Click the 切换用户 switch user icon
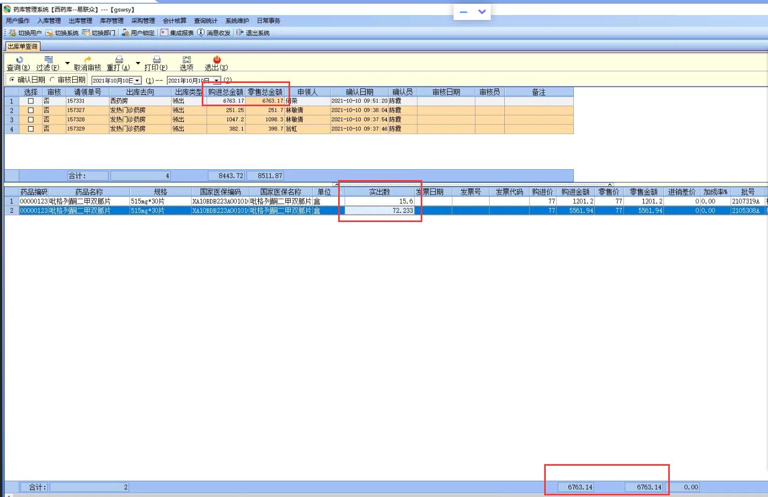 [x=12, y=33]
